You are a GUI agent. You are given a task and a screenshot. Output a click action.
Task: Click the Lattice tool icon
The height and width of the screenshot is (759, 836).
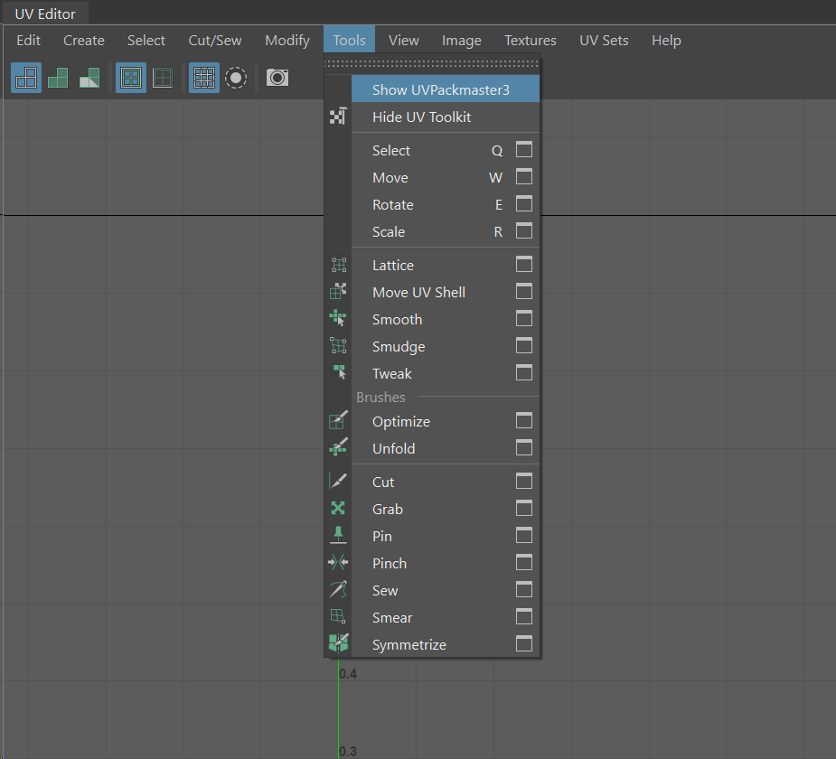pyautogui.click(x=338, y=265)
